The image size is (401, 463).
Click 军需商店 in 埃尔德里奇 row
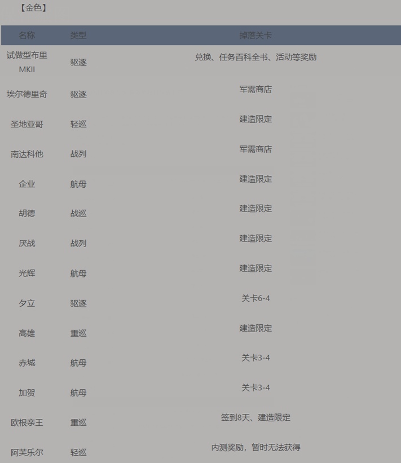pos(255,89)
